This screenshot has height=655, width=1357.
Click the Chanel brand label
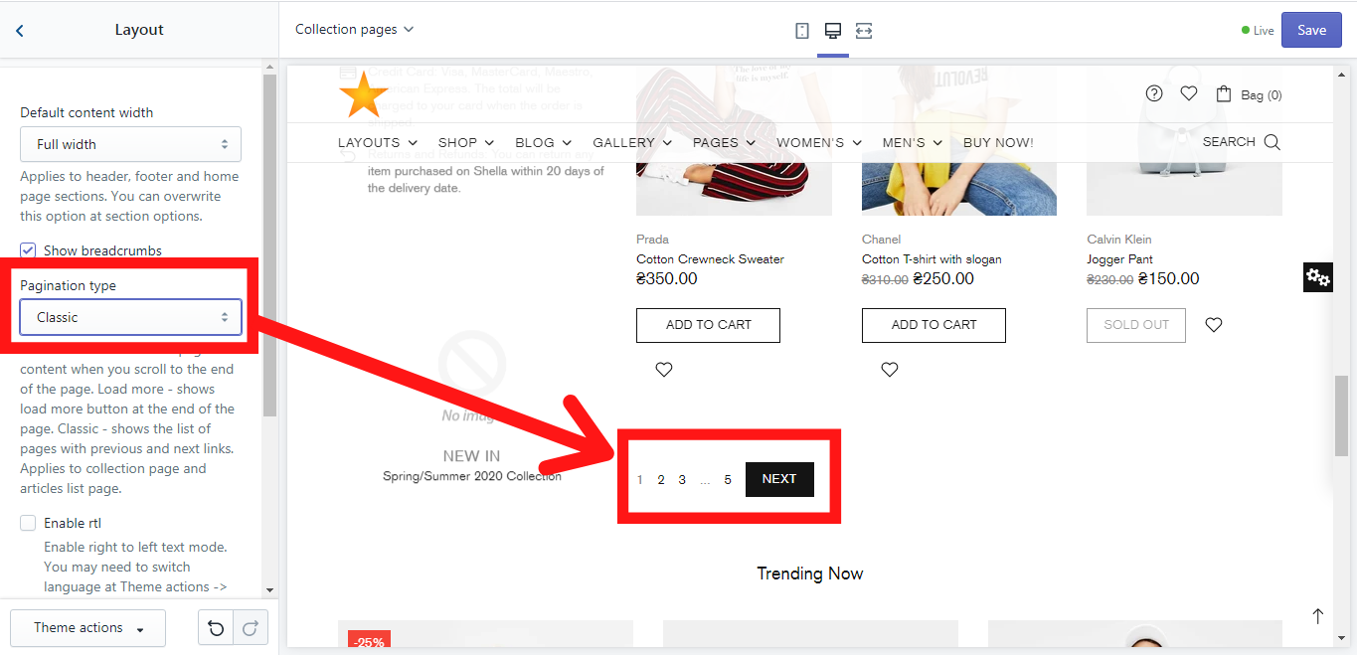click(881, 240)
